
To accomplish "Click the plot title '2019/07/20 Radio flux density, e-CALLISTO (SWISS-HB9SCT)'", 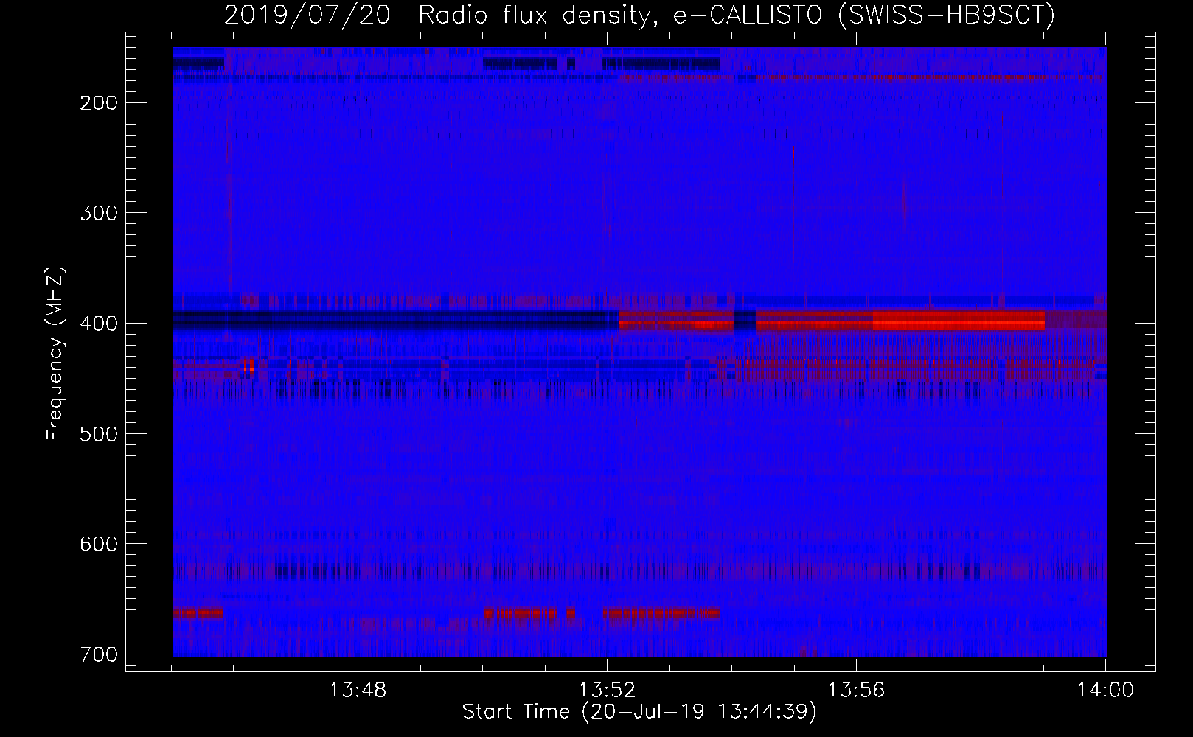I will (639, 15).
